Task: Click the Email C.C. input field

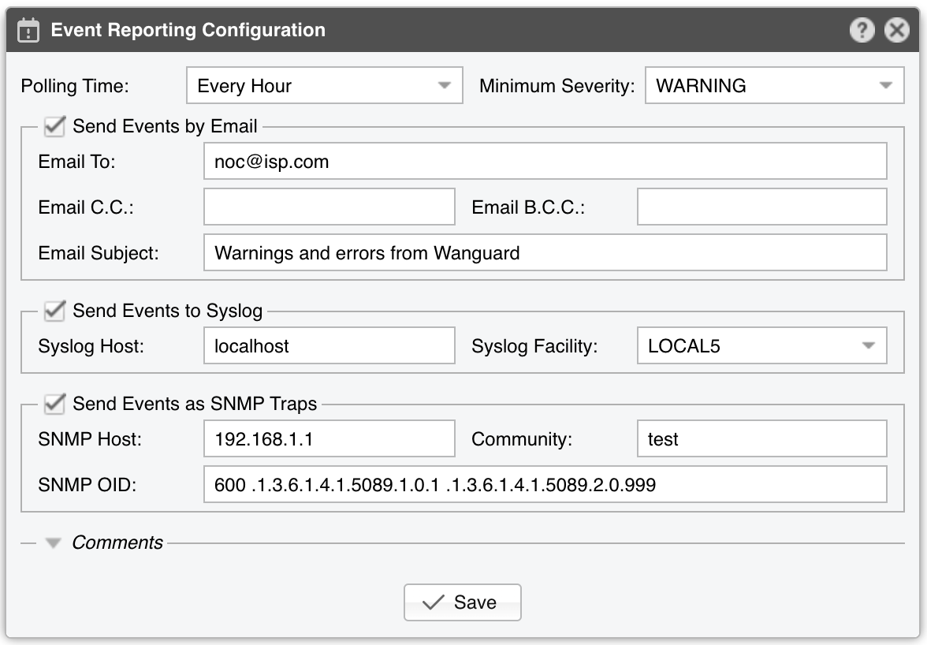Action: (x=329, y=207)
